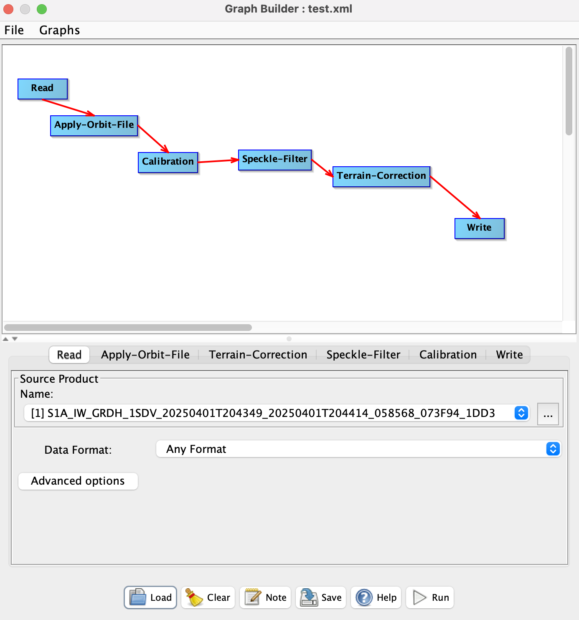579x620 pixels.
Task: Click the horizontal scrollbar of graph canvas
Action: click(x=128, y=328)
